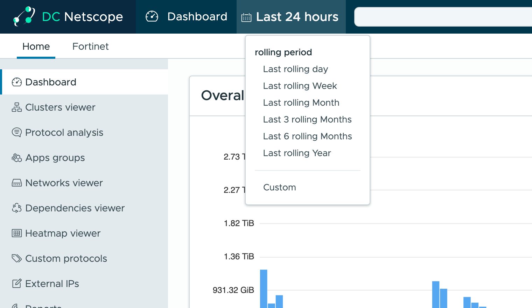The width and height of the screenshot is (532, 308).
Task: Click the External IPs edit icon
Action: pyautogui.click(x=17, y=283)
